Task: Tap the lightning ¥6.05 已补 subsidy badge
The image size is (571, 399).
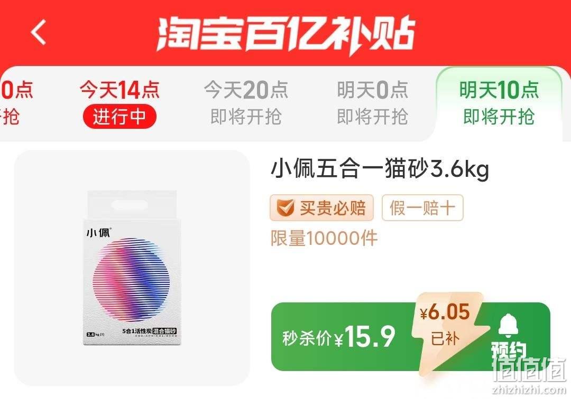Action: (448, 332)
